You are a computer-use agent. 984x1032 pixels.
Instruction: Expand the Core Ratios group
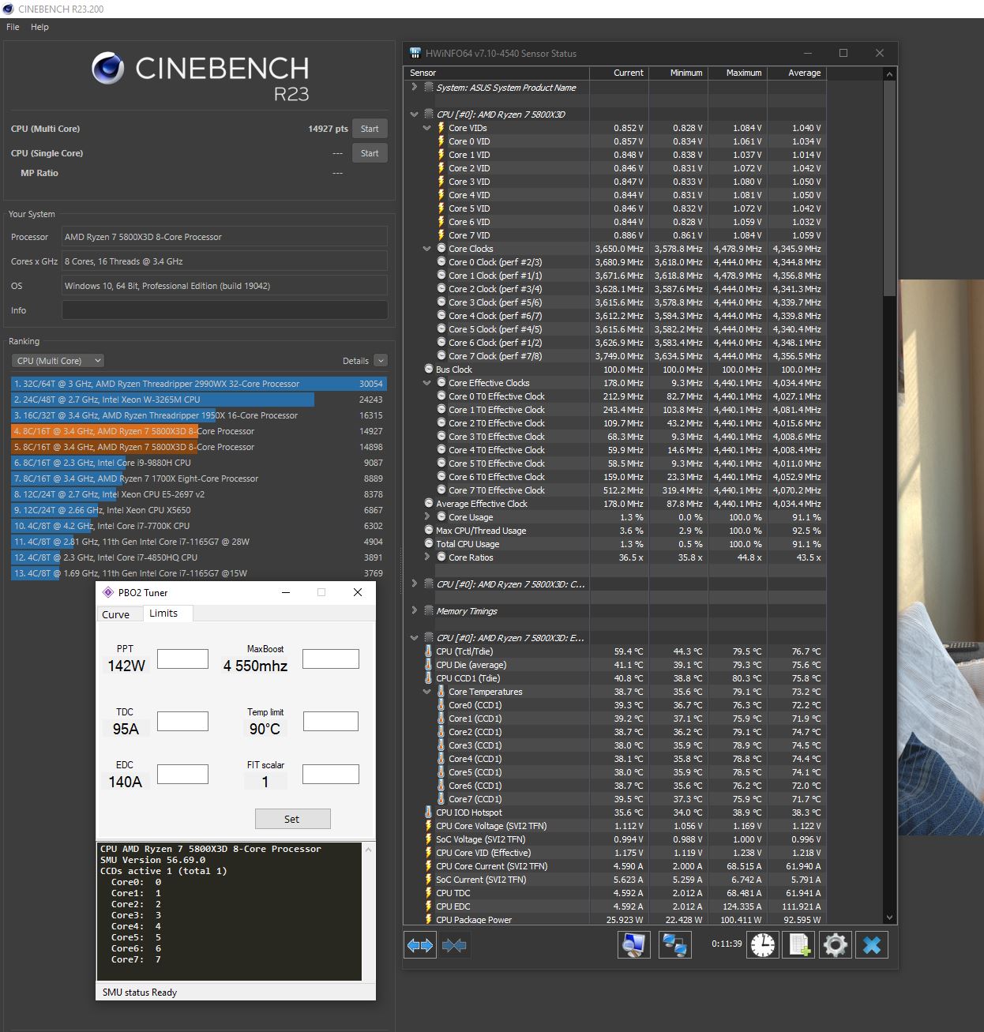point(427,557)
